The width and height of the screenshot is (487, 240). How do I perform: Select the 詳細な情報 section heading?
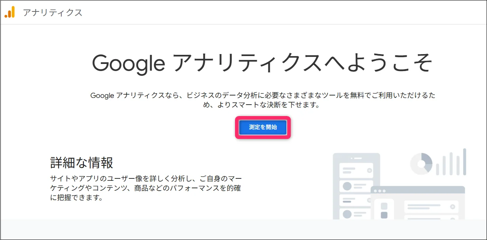(x=82, y=163)
